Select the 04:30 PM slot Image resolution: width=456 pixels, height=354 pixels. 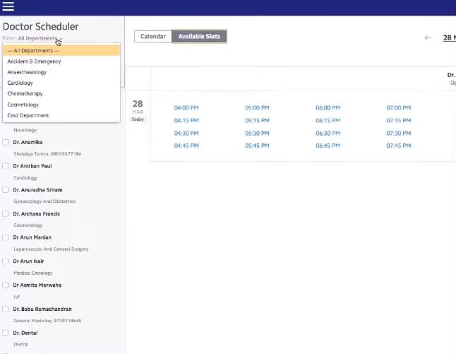[x=186, y=134]
